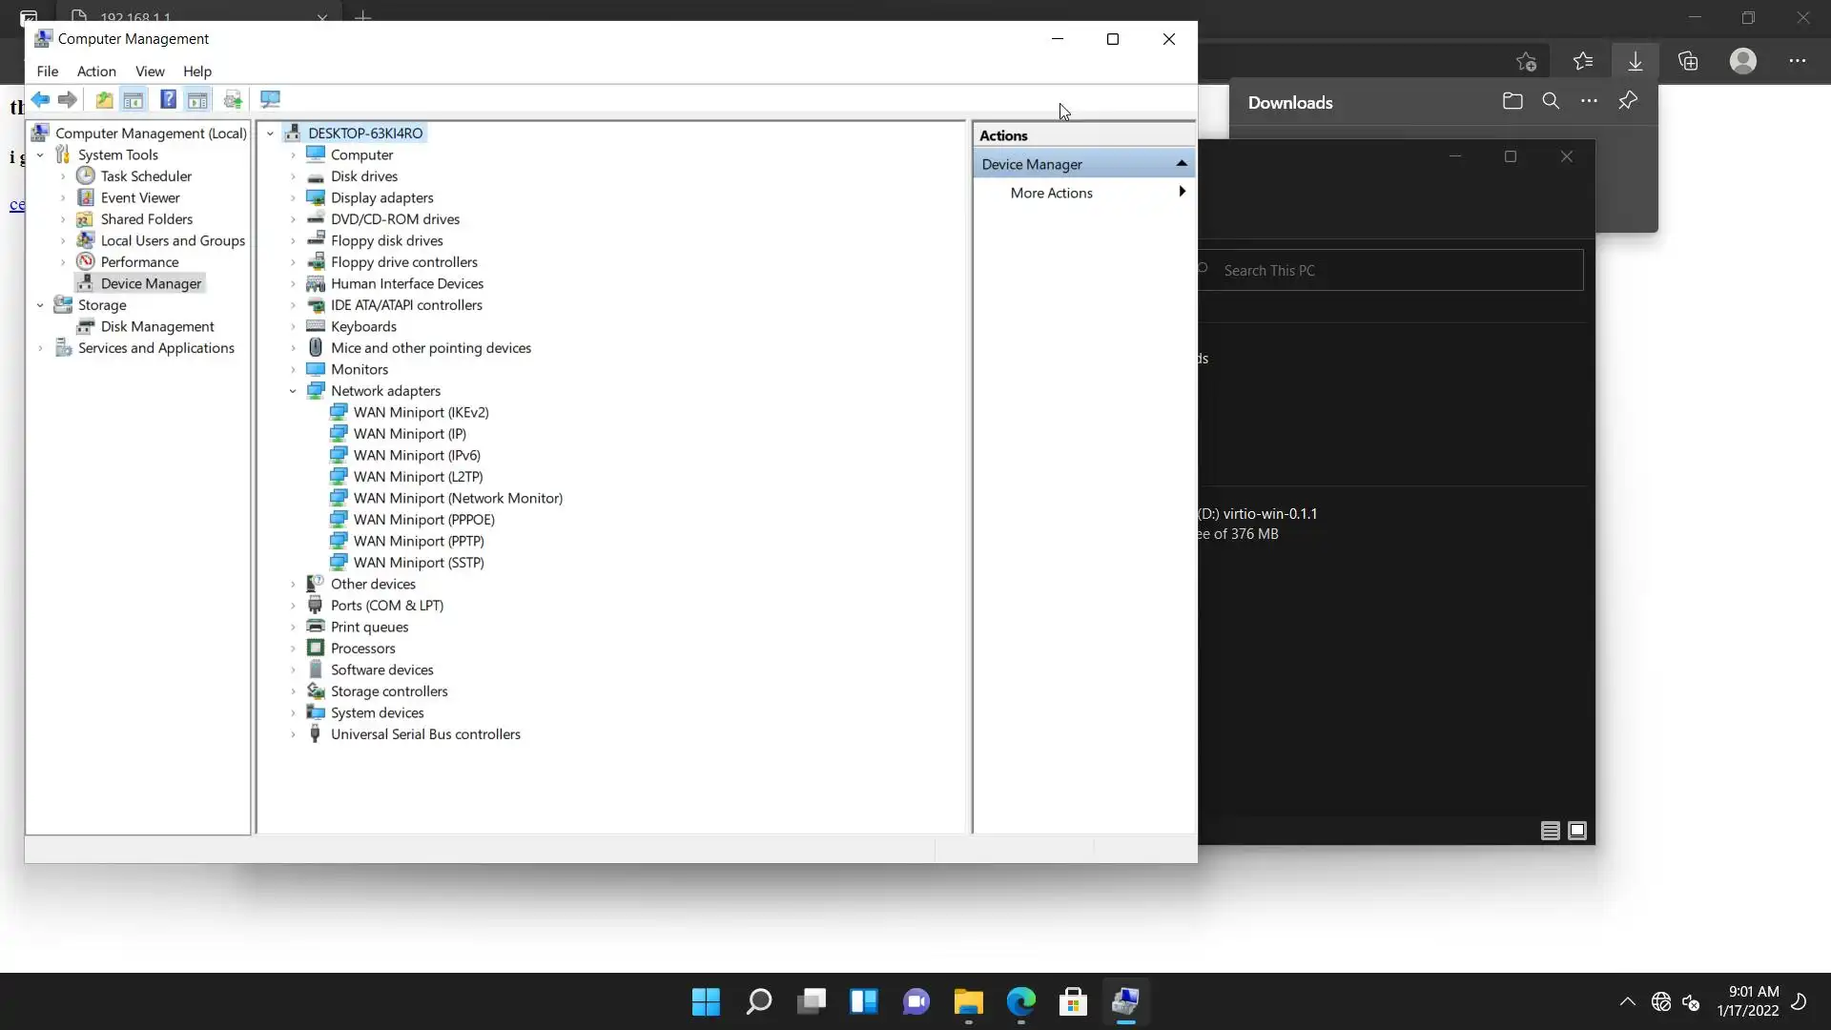The width and height of the screenshot is (1831, 1030).
Task: Click More Actions in Actions pane
Action: click(1051, 193)
